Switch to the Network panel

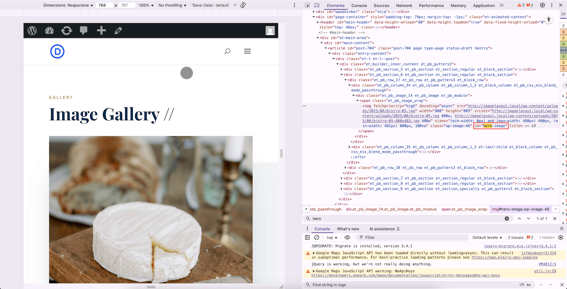(404, 5)
